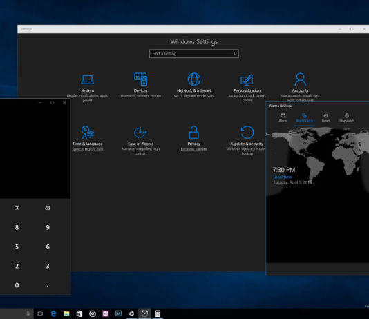This screenshot has width=369, height=319.
Task: Click the Local time label
Action: point(282,177)
